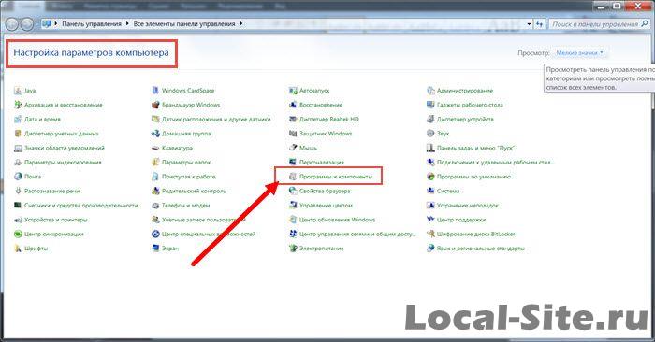Refresh the address bar view
This screenshot has height=342, width=655.
tap(540, 24)
